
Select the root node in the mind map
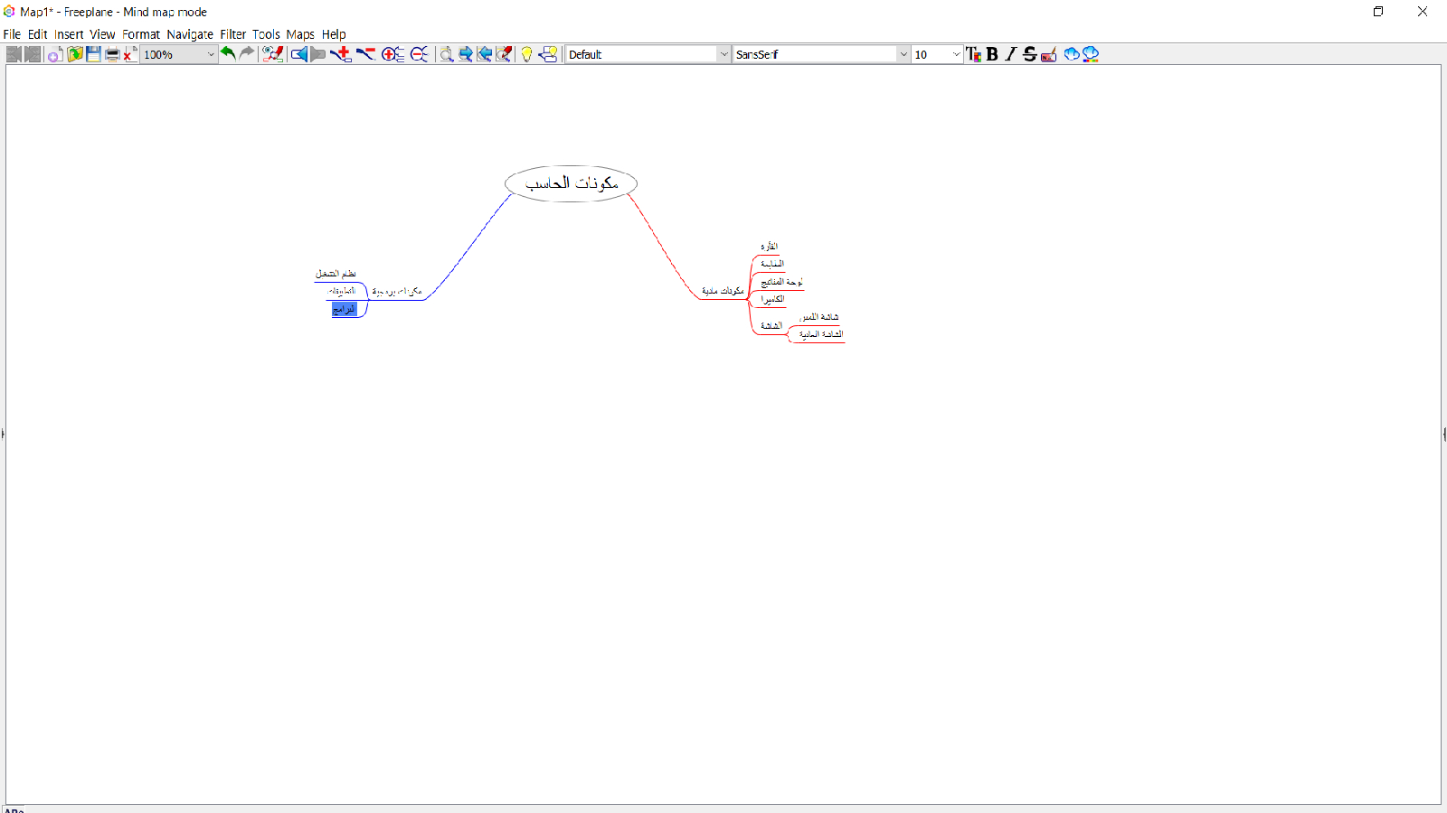(571, 183)
